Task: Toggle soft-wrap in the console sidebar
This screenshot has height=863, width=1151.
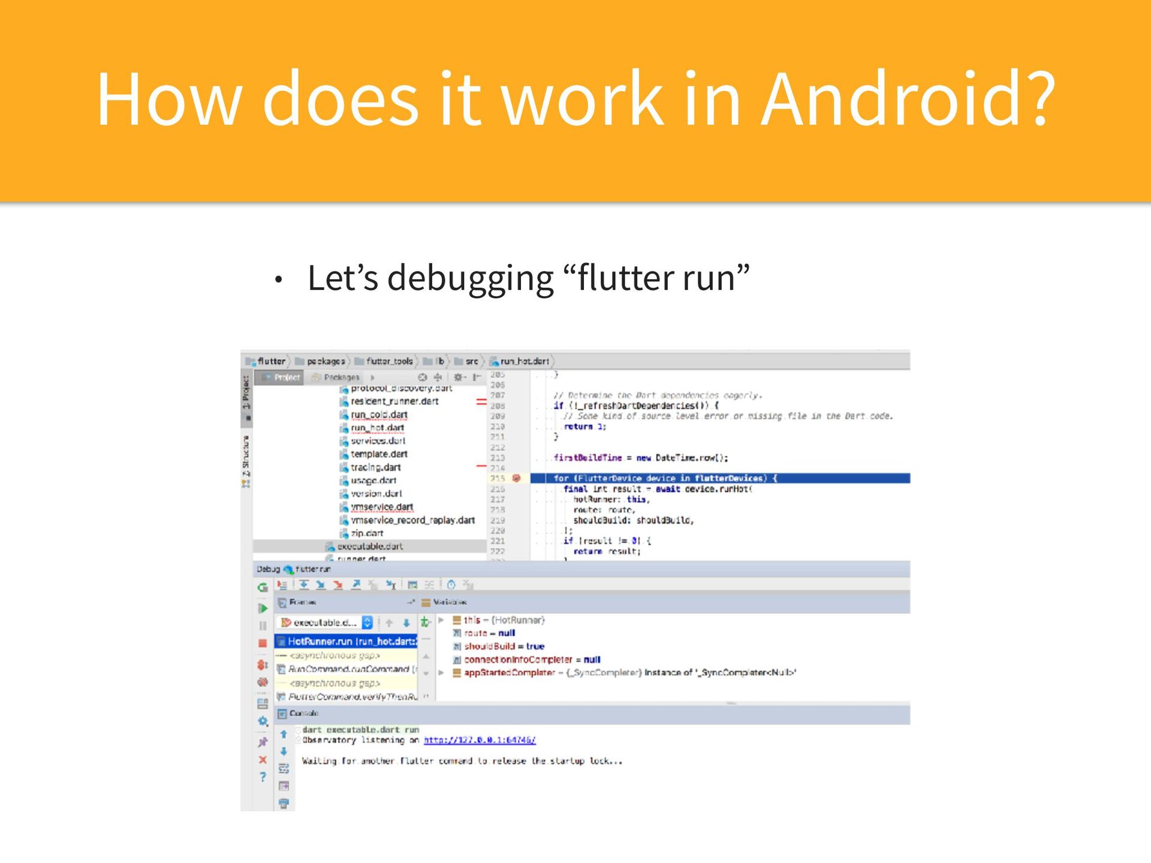Action: click(284, 768)
